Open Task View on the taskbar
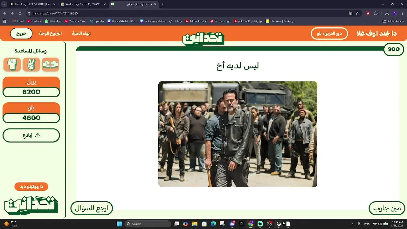This screenshot has width=407, height=229. (176, 224)
